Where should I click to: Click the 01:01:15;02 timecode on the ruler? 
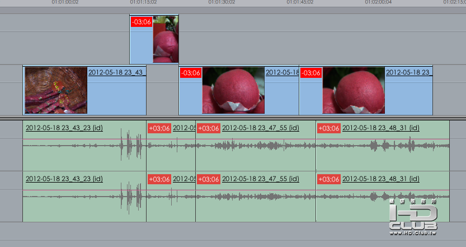[143, 2]
